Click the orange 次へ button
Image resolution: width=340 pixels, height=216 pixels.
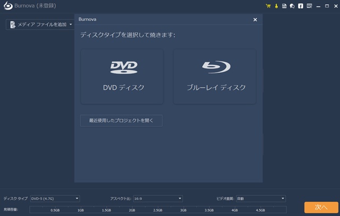tap(321, 208)
